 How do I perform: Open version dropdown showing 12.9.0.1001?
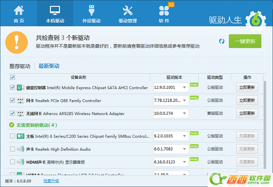185,88
